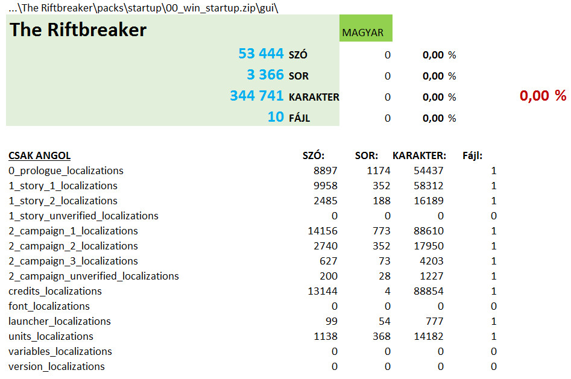Select the CSAK ANGOL heading

point(39,156)
